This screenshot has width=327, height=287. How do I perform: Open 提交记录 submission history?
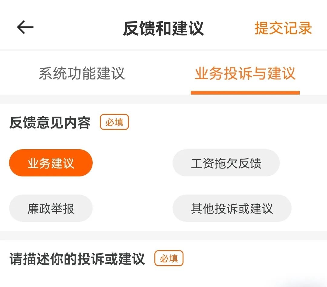tap(283, 28)
